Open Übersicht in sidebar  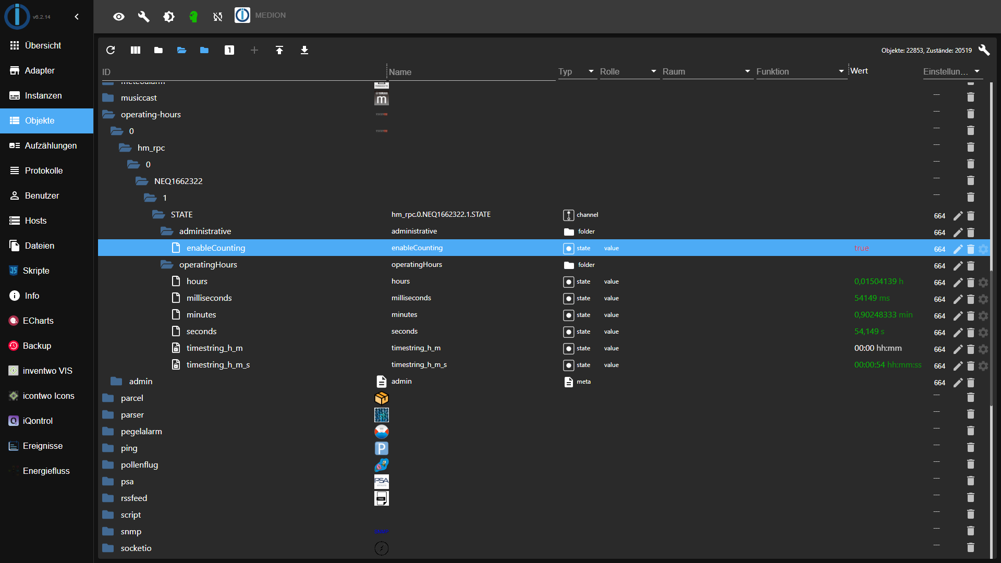click(x=47, y=45)
